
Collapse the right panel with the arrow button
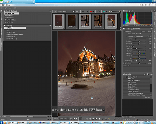click(x=155, y=11)
